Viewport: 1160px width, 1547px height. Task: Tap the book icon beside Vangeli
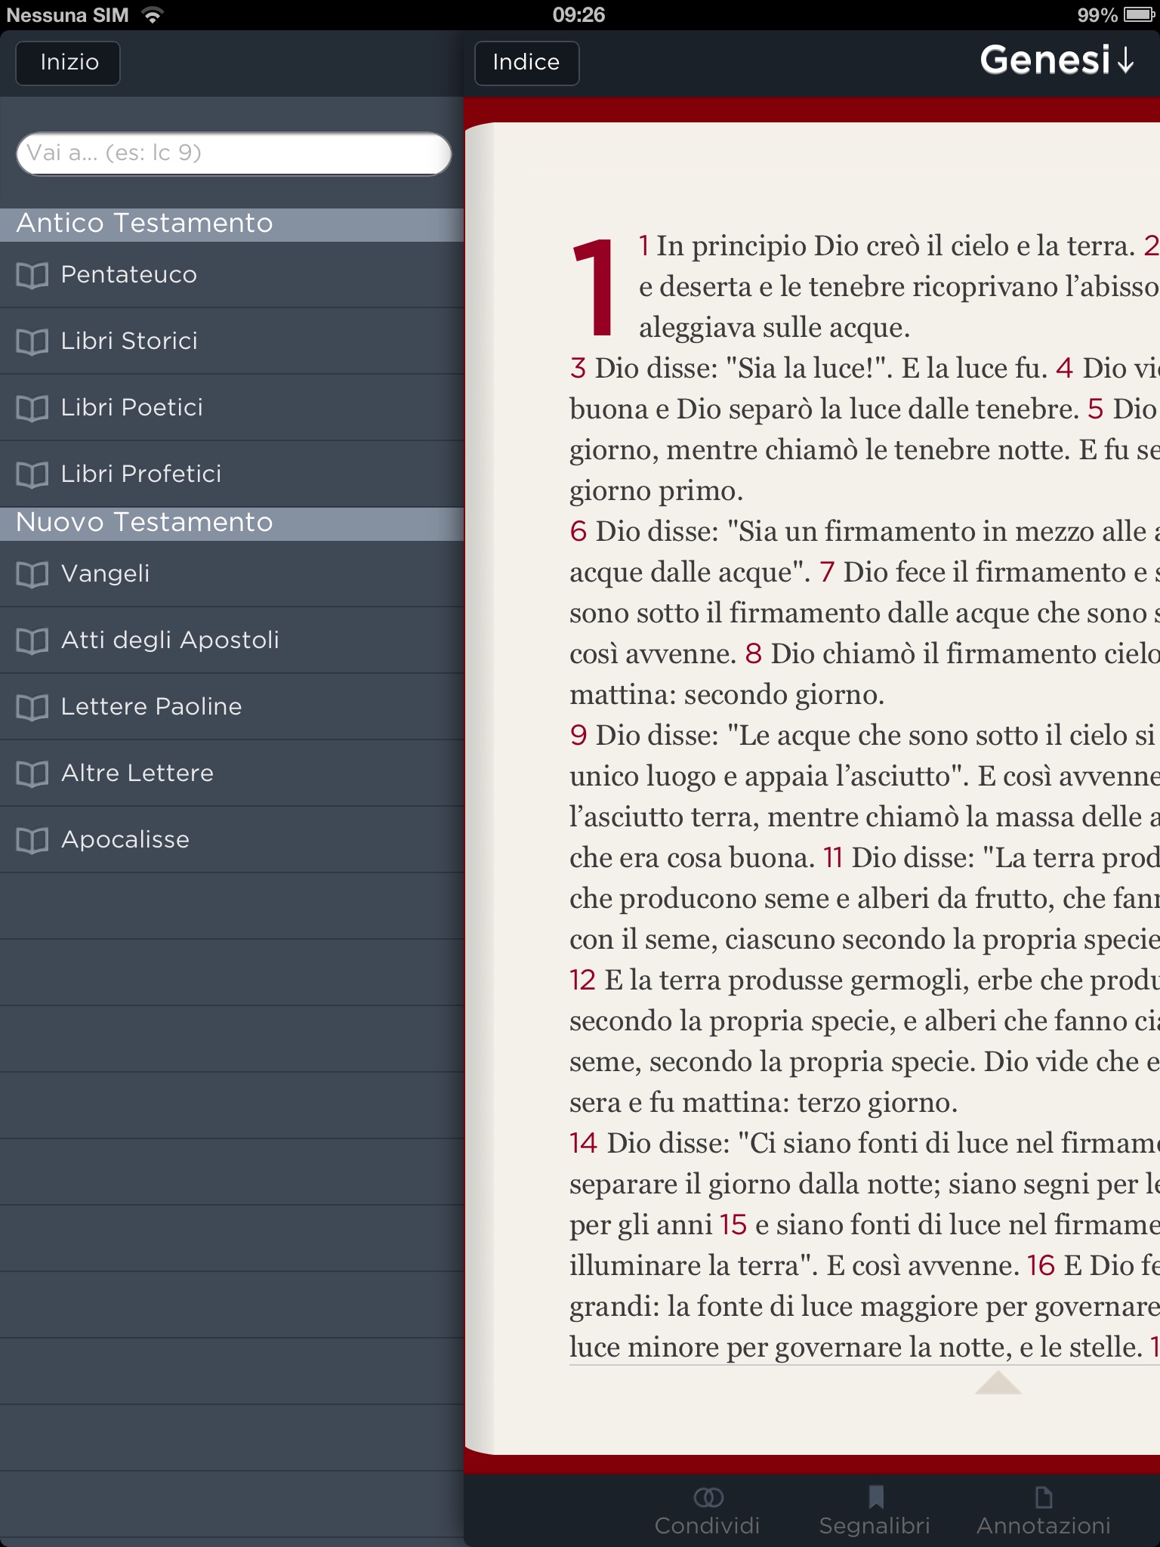32,574
